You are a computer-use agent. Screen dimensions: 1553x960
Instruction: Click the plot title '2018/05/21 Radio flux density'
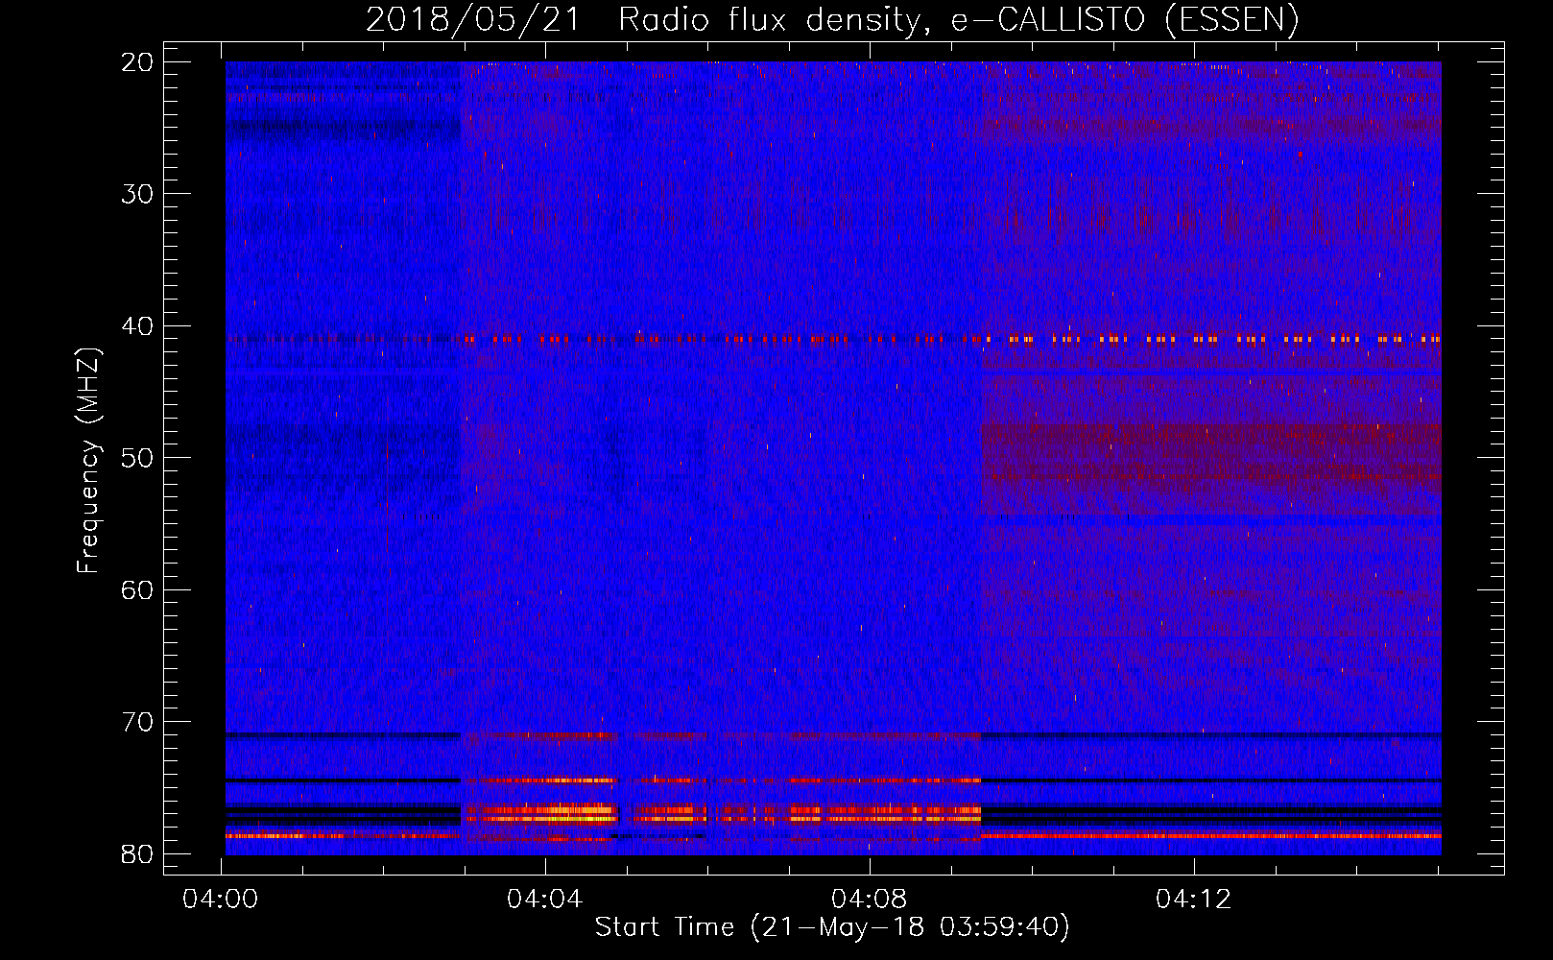[831, 19]
